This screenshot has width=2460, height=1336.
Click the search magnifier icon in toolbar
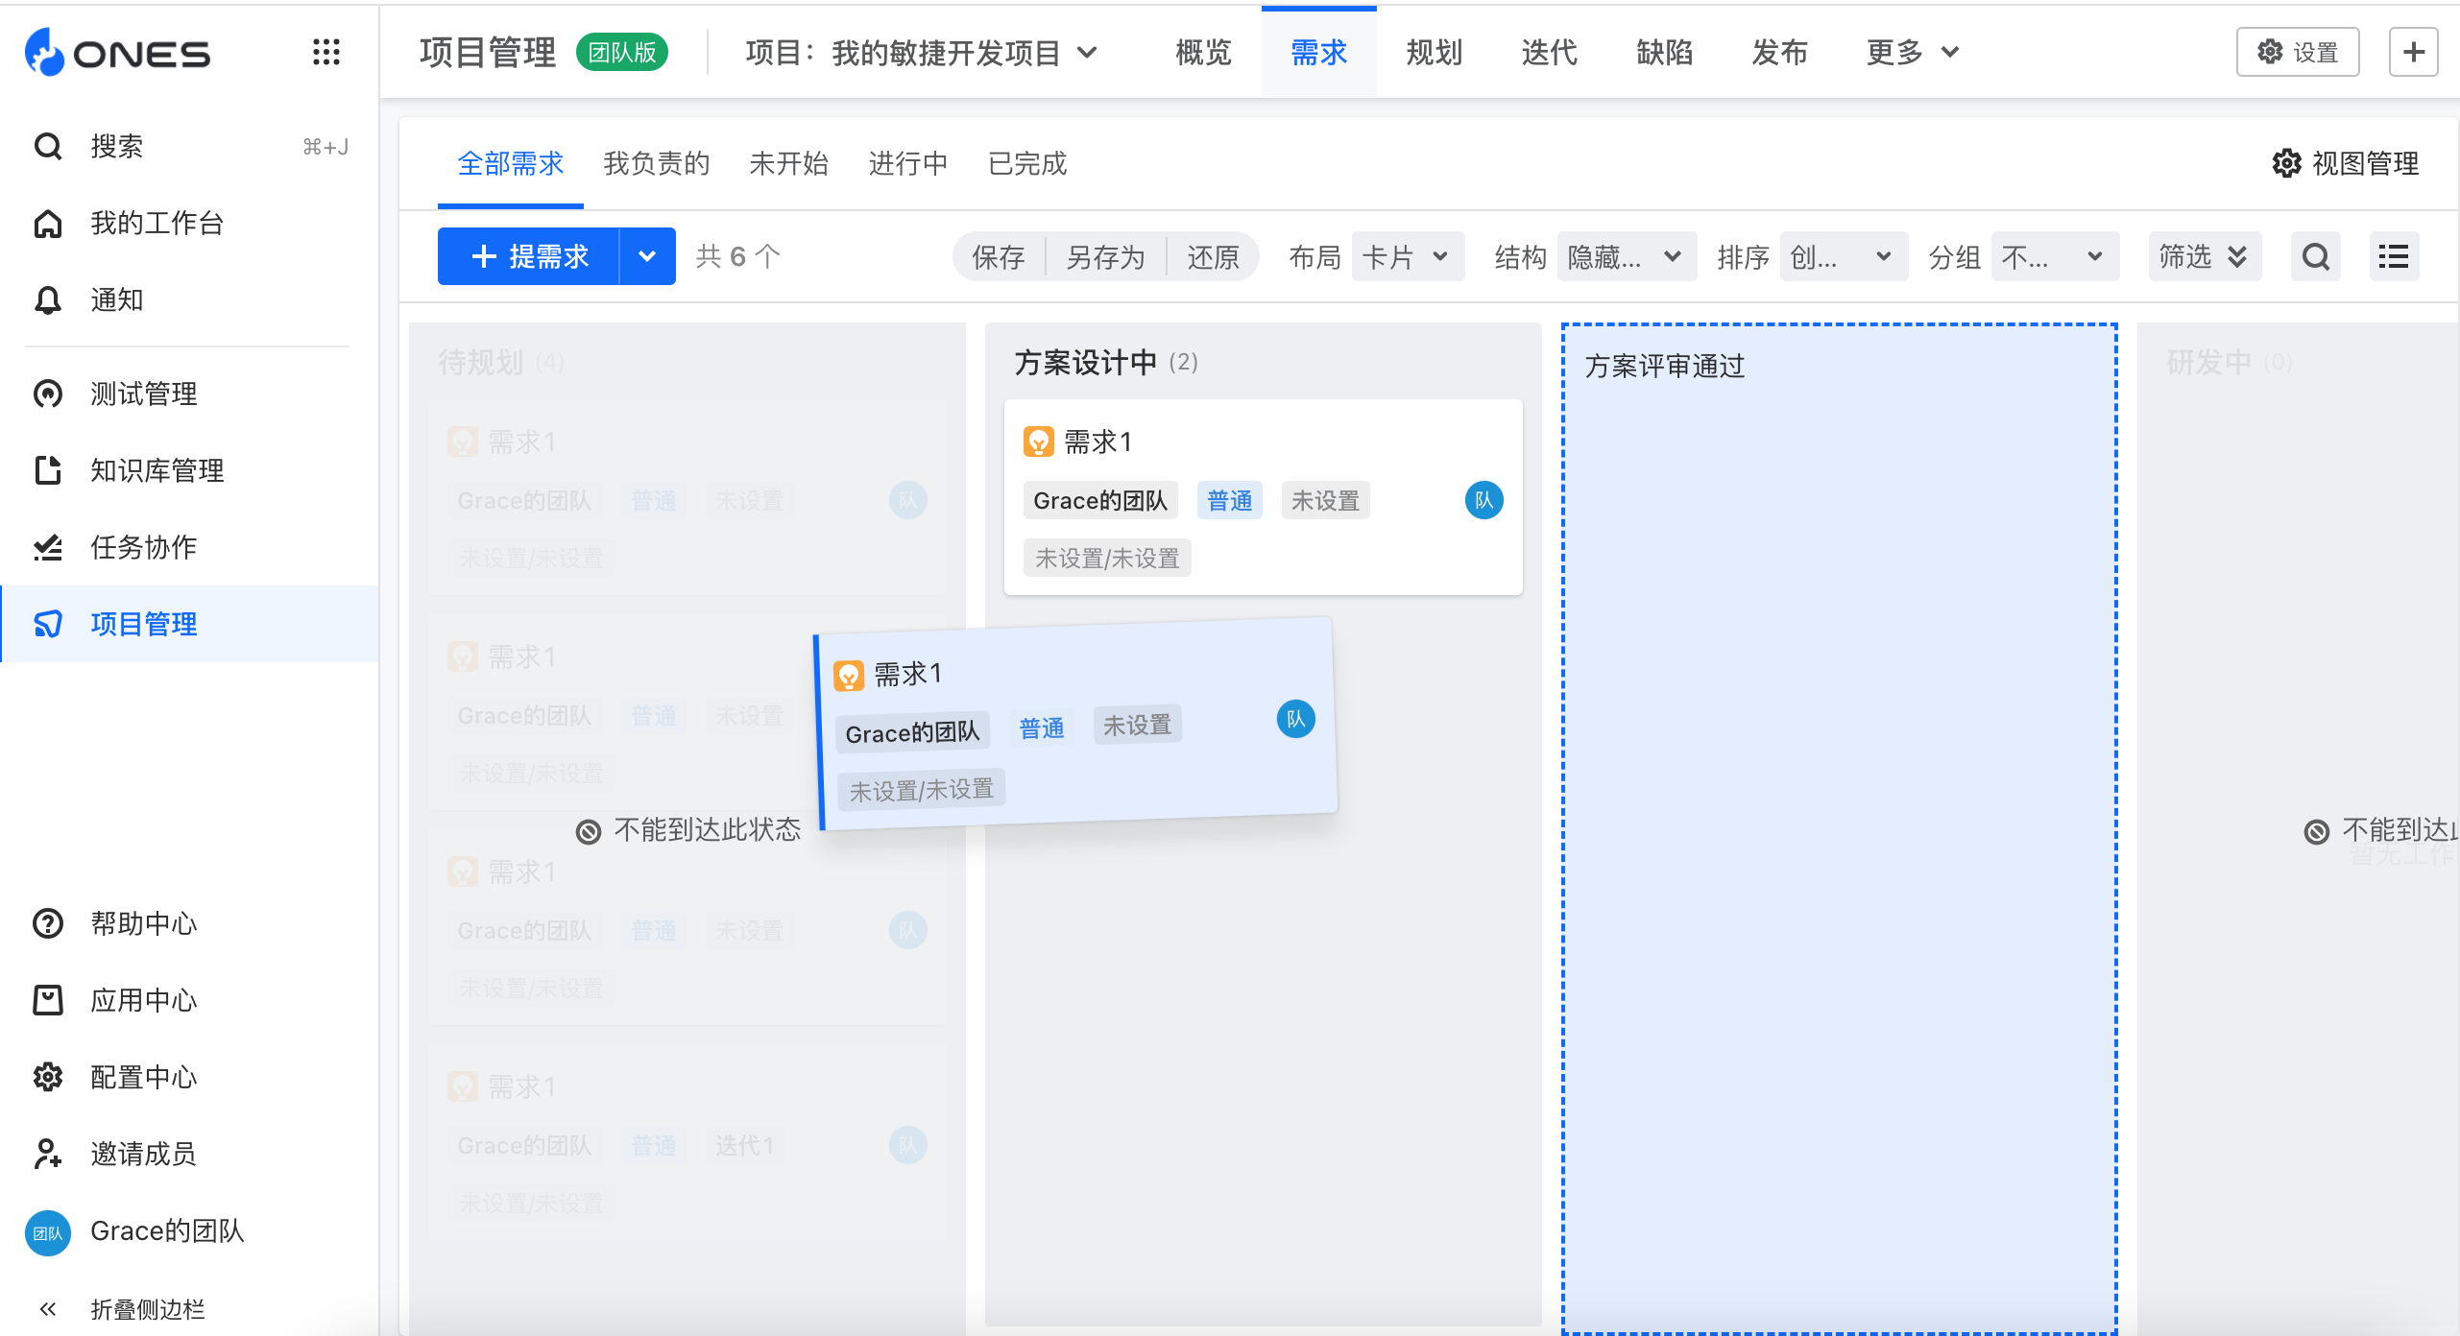(x=2315, y=257)
